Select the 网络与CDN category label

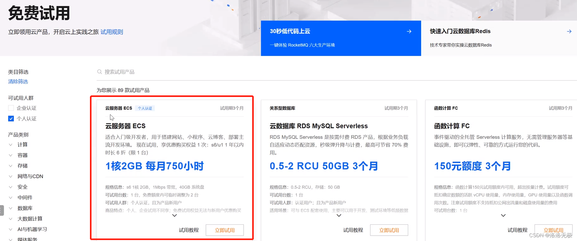click(30, 176)
